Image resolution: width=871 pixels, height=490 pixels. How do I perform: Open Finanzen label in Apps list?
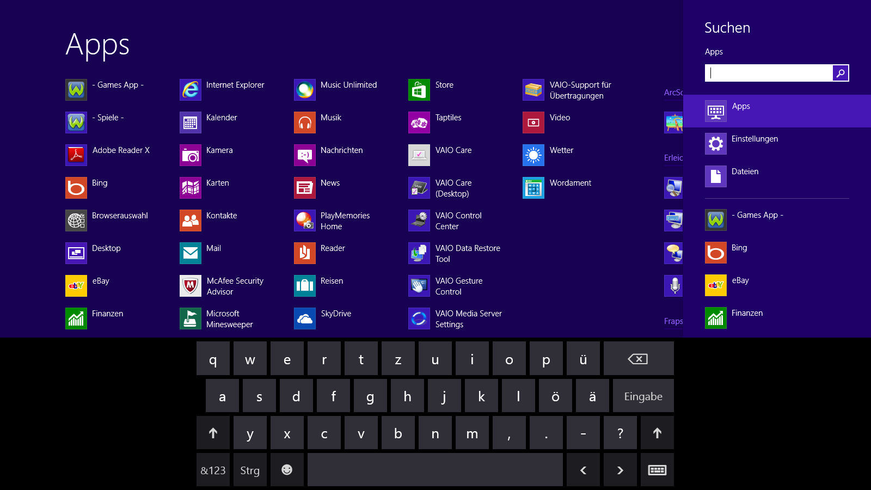(x=107, y=314)
